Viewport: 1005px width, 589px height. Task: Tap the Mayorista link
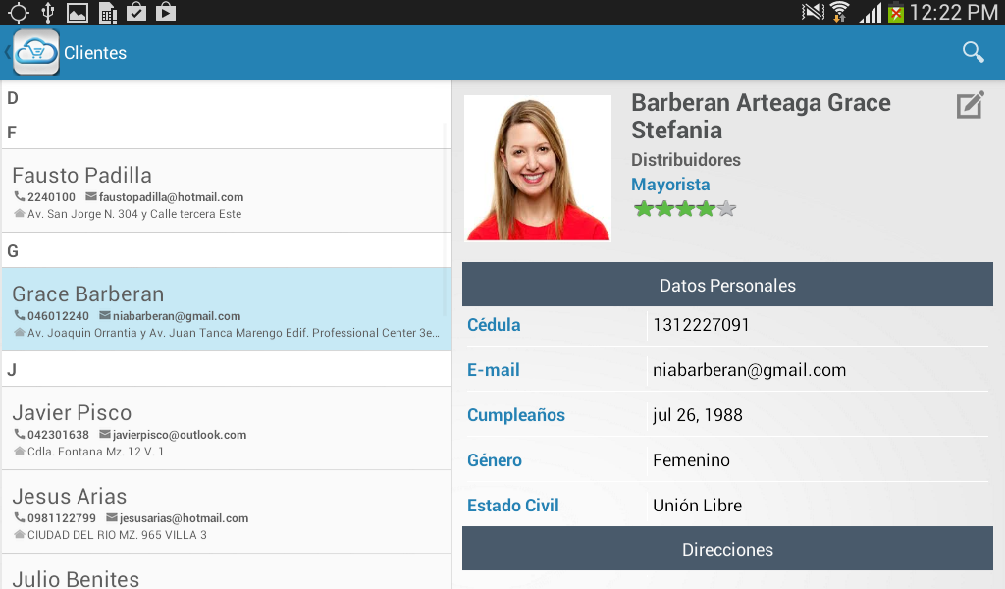click(670, 185)
